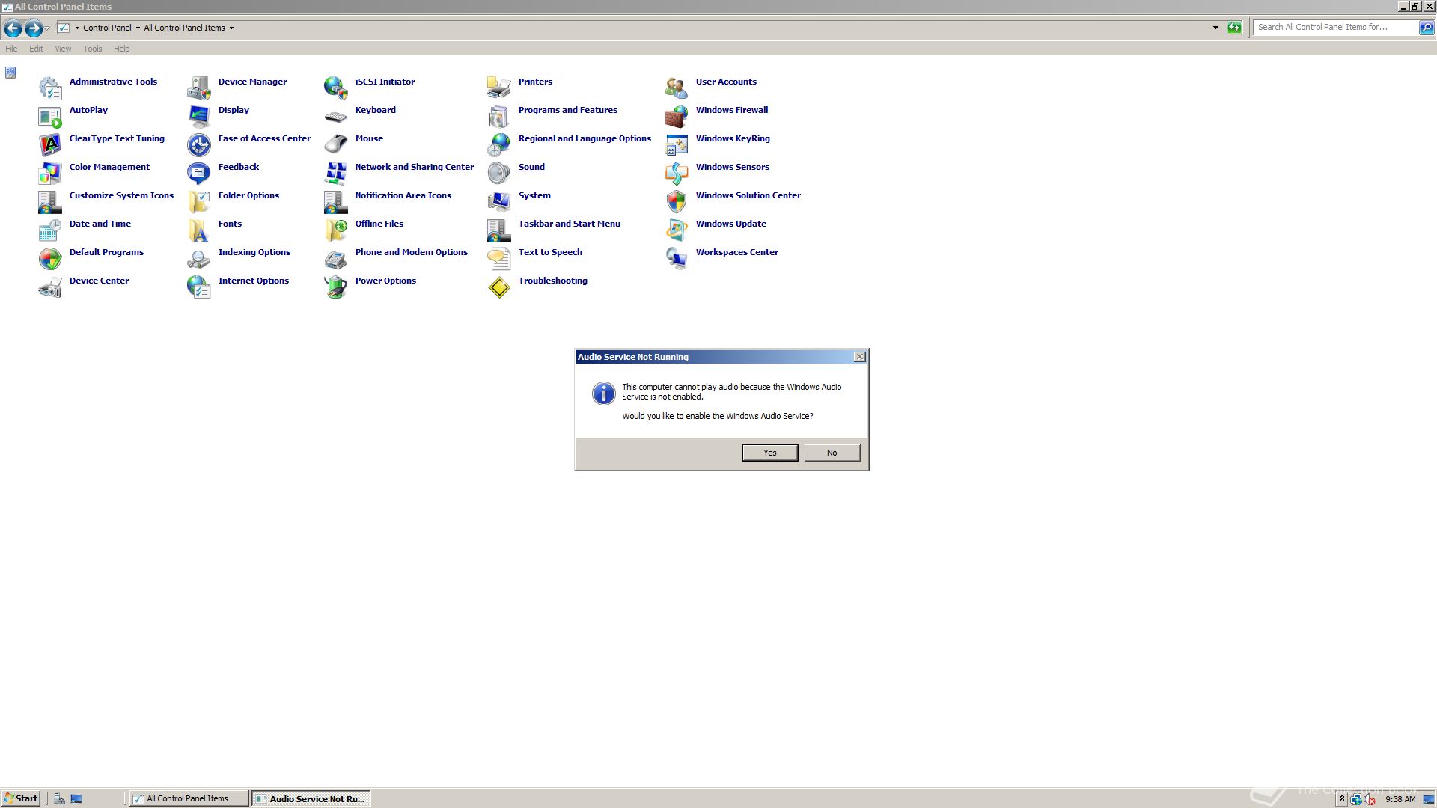Click the Search All Control Panel Items field
The image size is (1437, 808).
point(1336,27)
